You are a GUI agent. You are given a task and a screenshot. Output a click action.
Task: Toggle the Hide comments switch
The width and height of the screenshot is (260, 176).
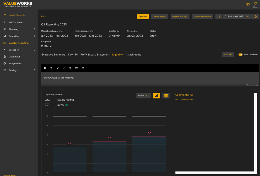click(240, 55)
